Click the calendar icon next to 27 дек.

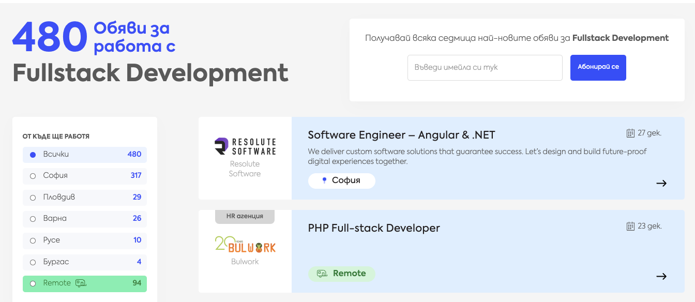tap(630, 133)
